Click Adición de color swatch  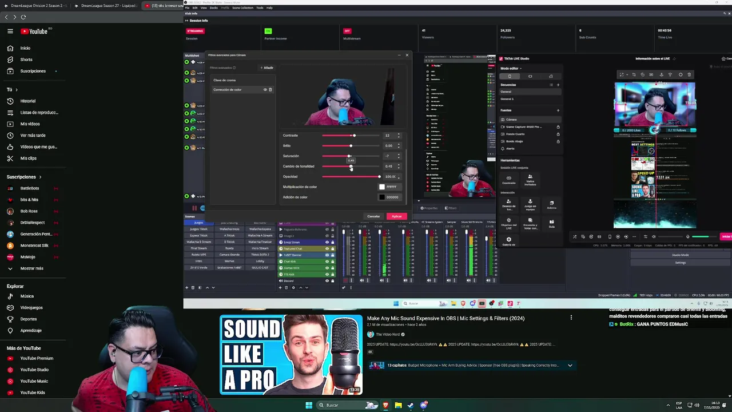(382, 197)
